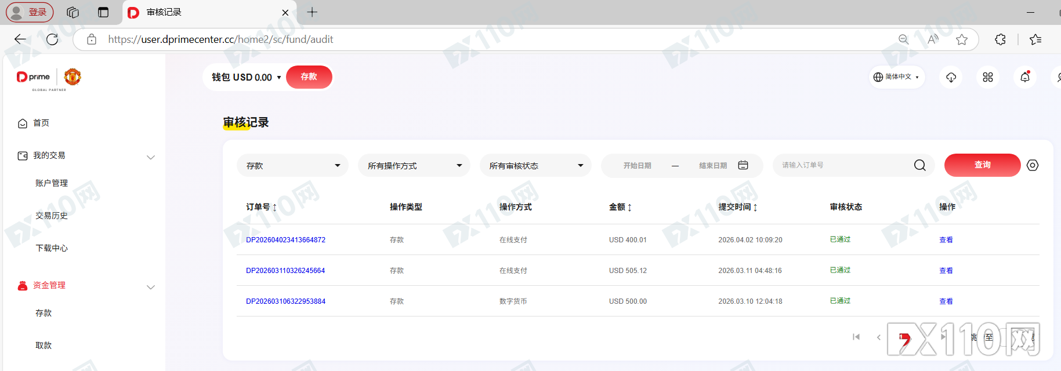Screen dimensions: 1061x371
Task: Open the apps grid icon
Action: click(988, 77)
